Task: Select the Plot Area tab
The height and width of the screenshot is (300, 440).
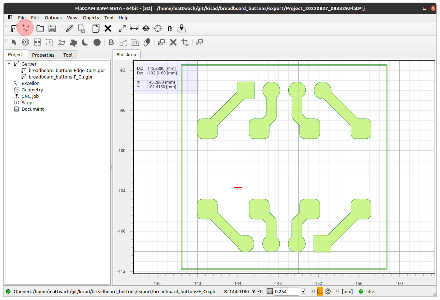Action: [126, 54]
